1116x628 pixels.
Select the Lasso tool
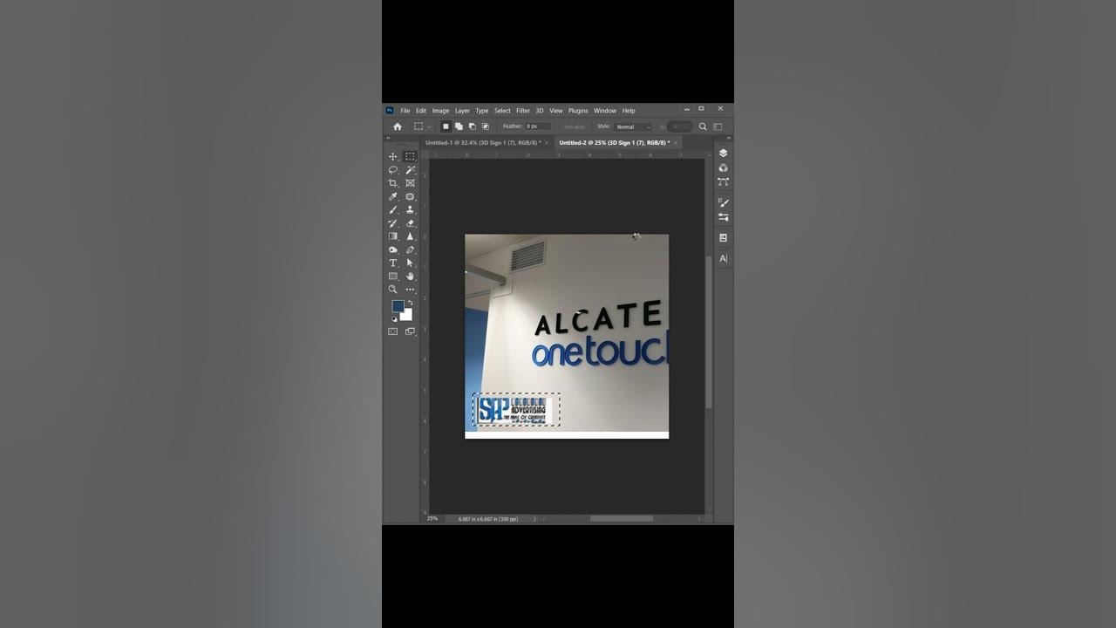393,170
